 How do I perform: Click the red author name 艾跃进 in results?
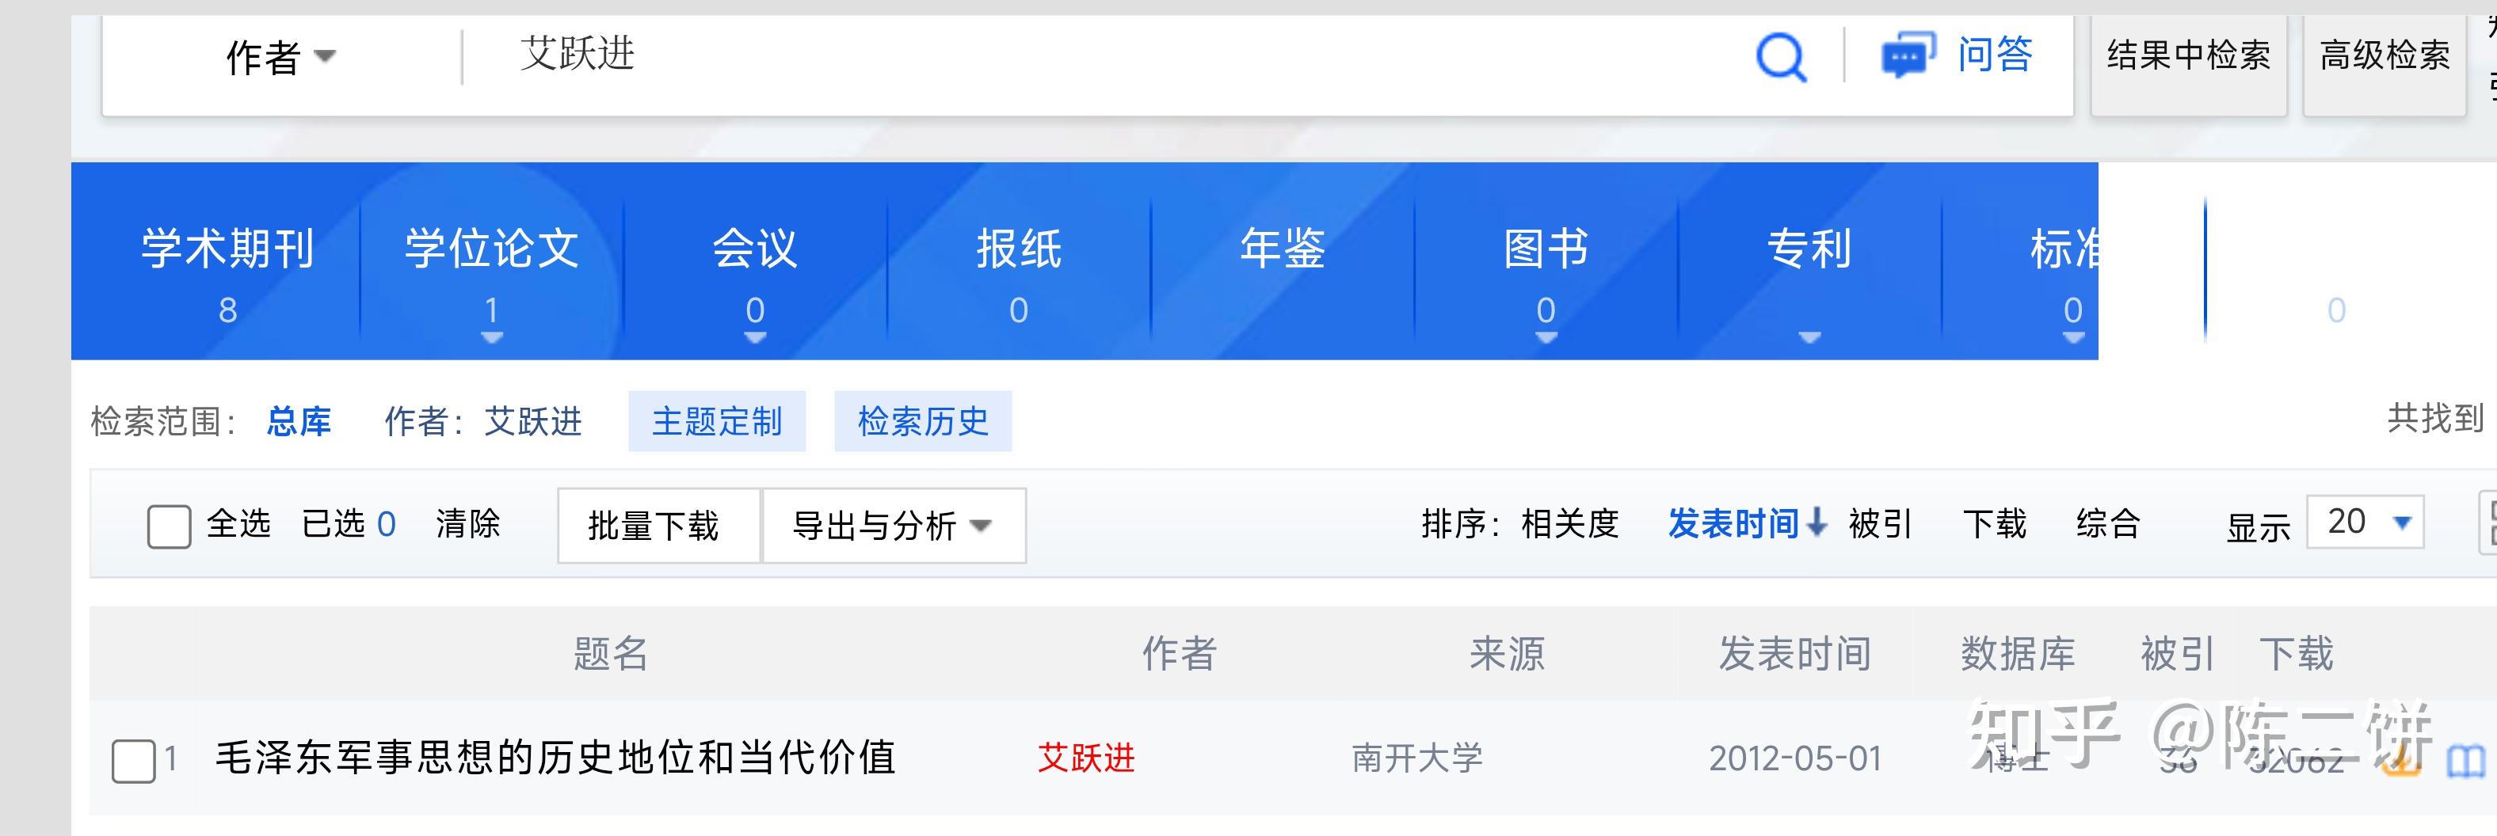pyautogui.click(x=1087, y=758)
